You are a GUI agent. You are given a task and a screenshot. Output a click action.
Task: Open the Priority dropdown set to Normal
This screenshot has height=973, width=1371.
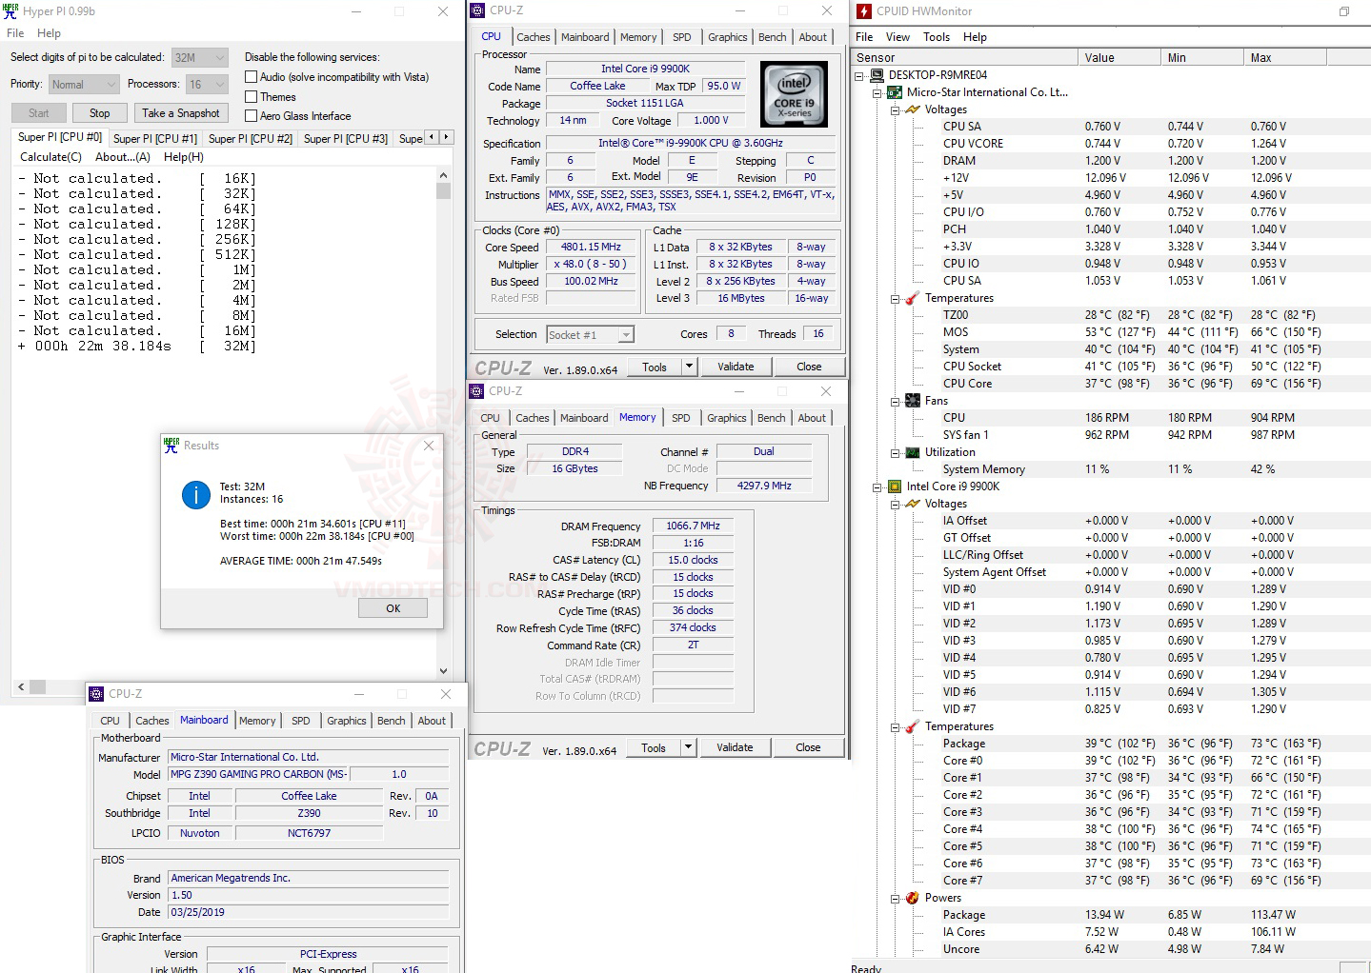point(84,84)
